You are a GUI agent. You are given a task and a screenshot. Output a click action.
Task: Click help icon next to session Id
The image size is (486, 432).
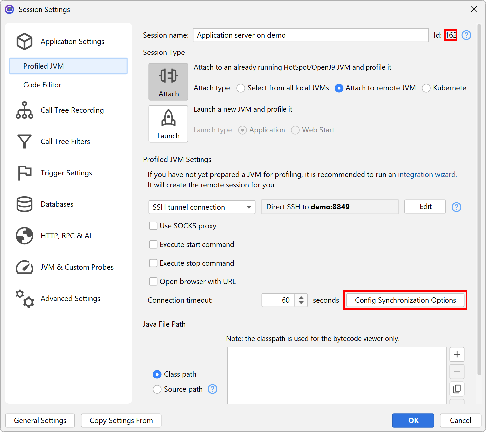[x=466, y=35]
